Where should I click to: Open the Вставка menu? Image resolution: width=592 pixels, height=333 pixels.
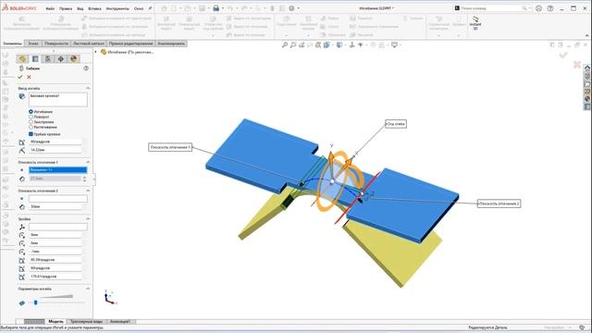(x=94, y=8)
